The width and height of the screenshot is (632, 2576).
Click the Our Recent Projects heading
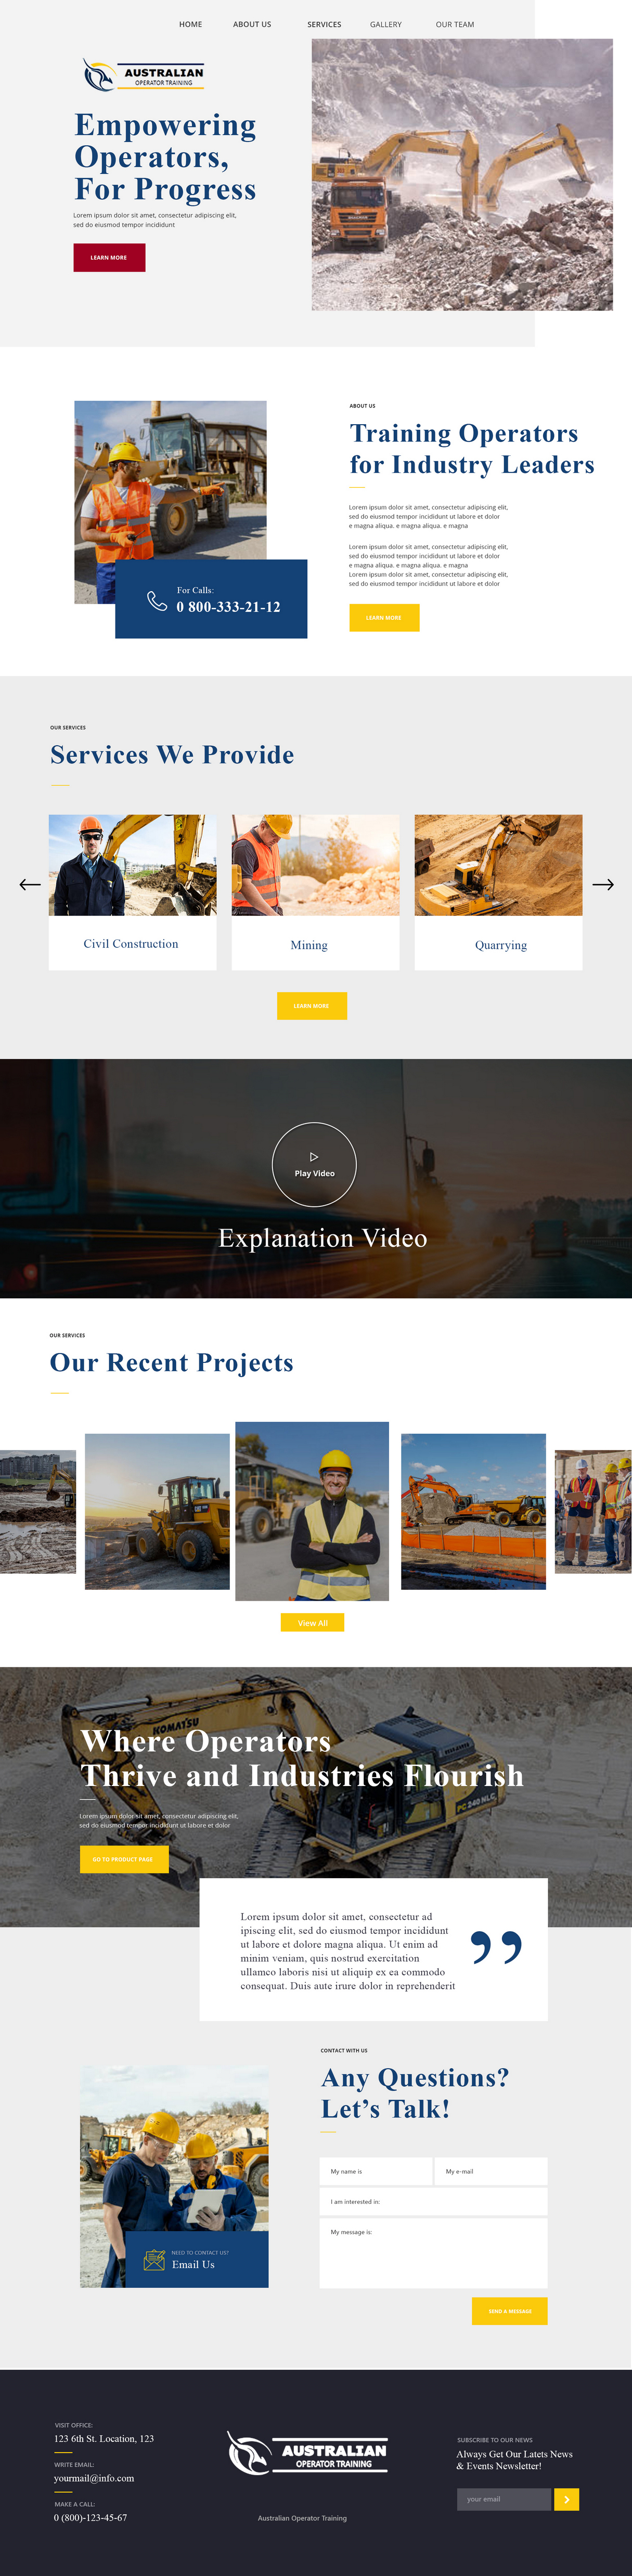coord(172,1363)
